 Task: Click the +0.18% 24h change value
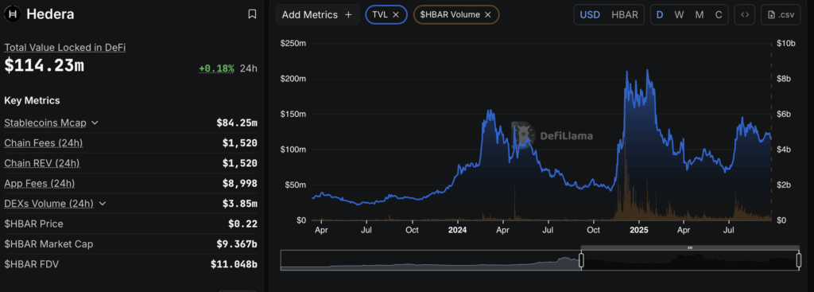(216, 68)
